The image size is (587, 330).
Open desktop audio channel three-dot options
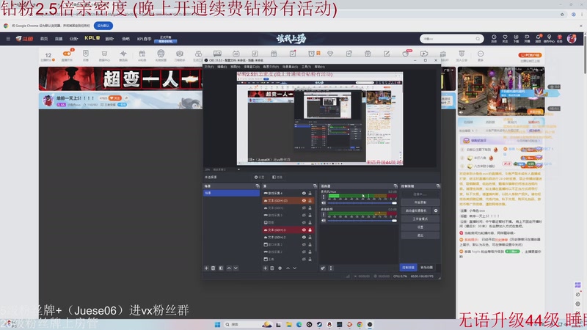[324, 215]
